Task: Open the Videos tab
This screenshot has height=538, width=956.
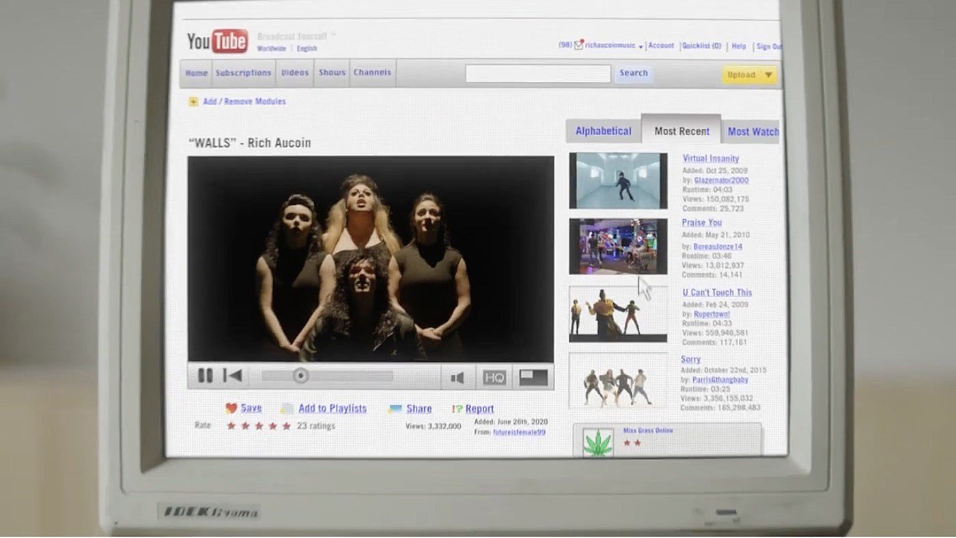Action: click(x=295, y=73)
